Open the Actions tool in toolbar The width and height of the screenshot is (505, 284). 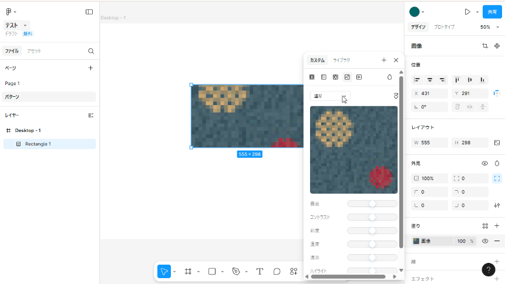click(294, 272)
